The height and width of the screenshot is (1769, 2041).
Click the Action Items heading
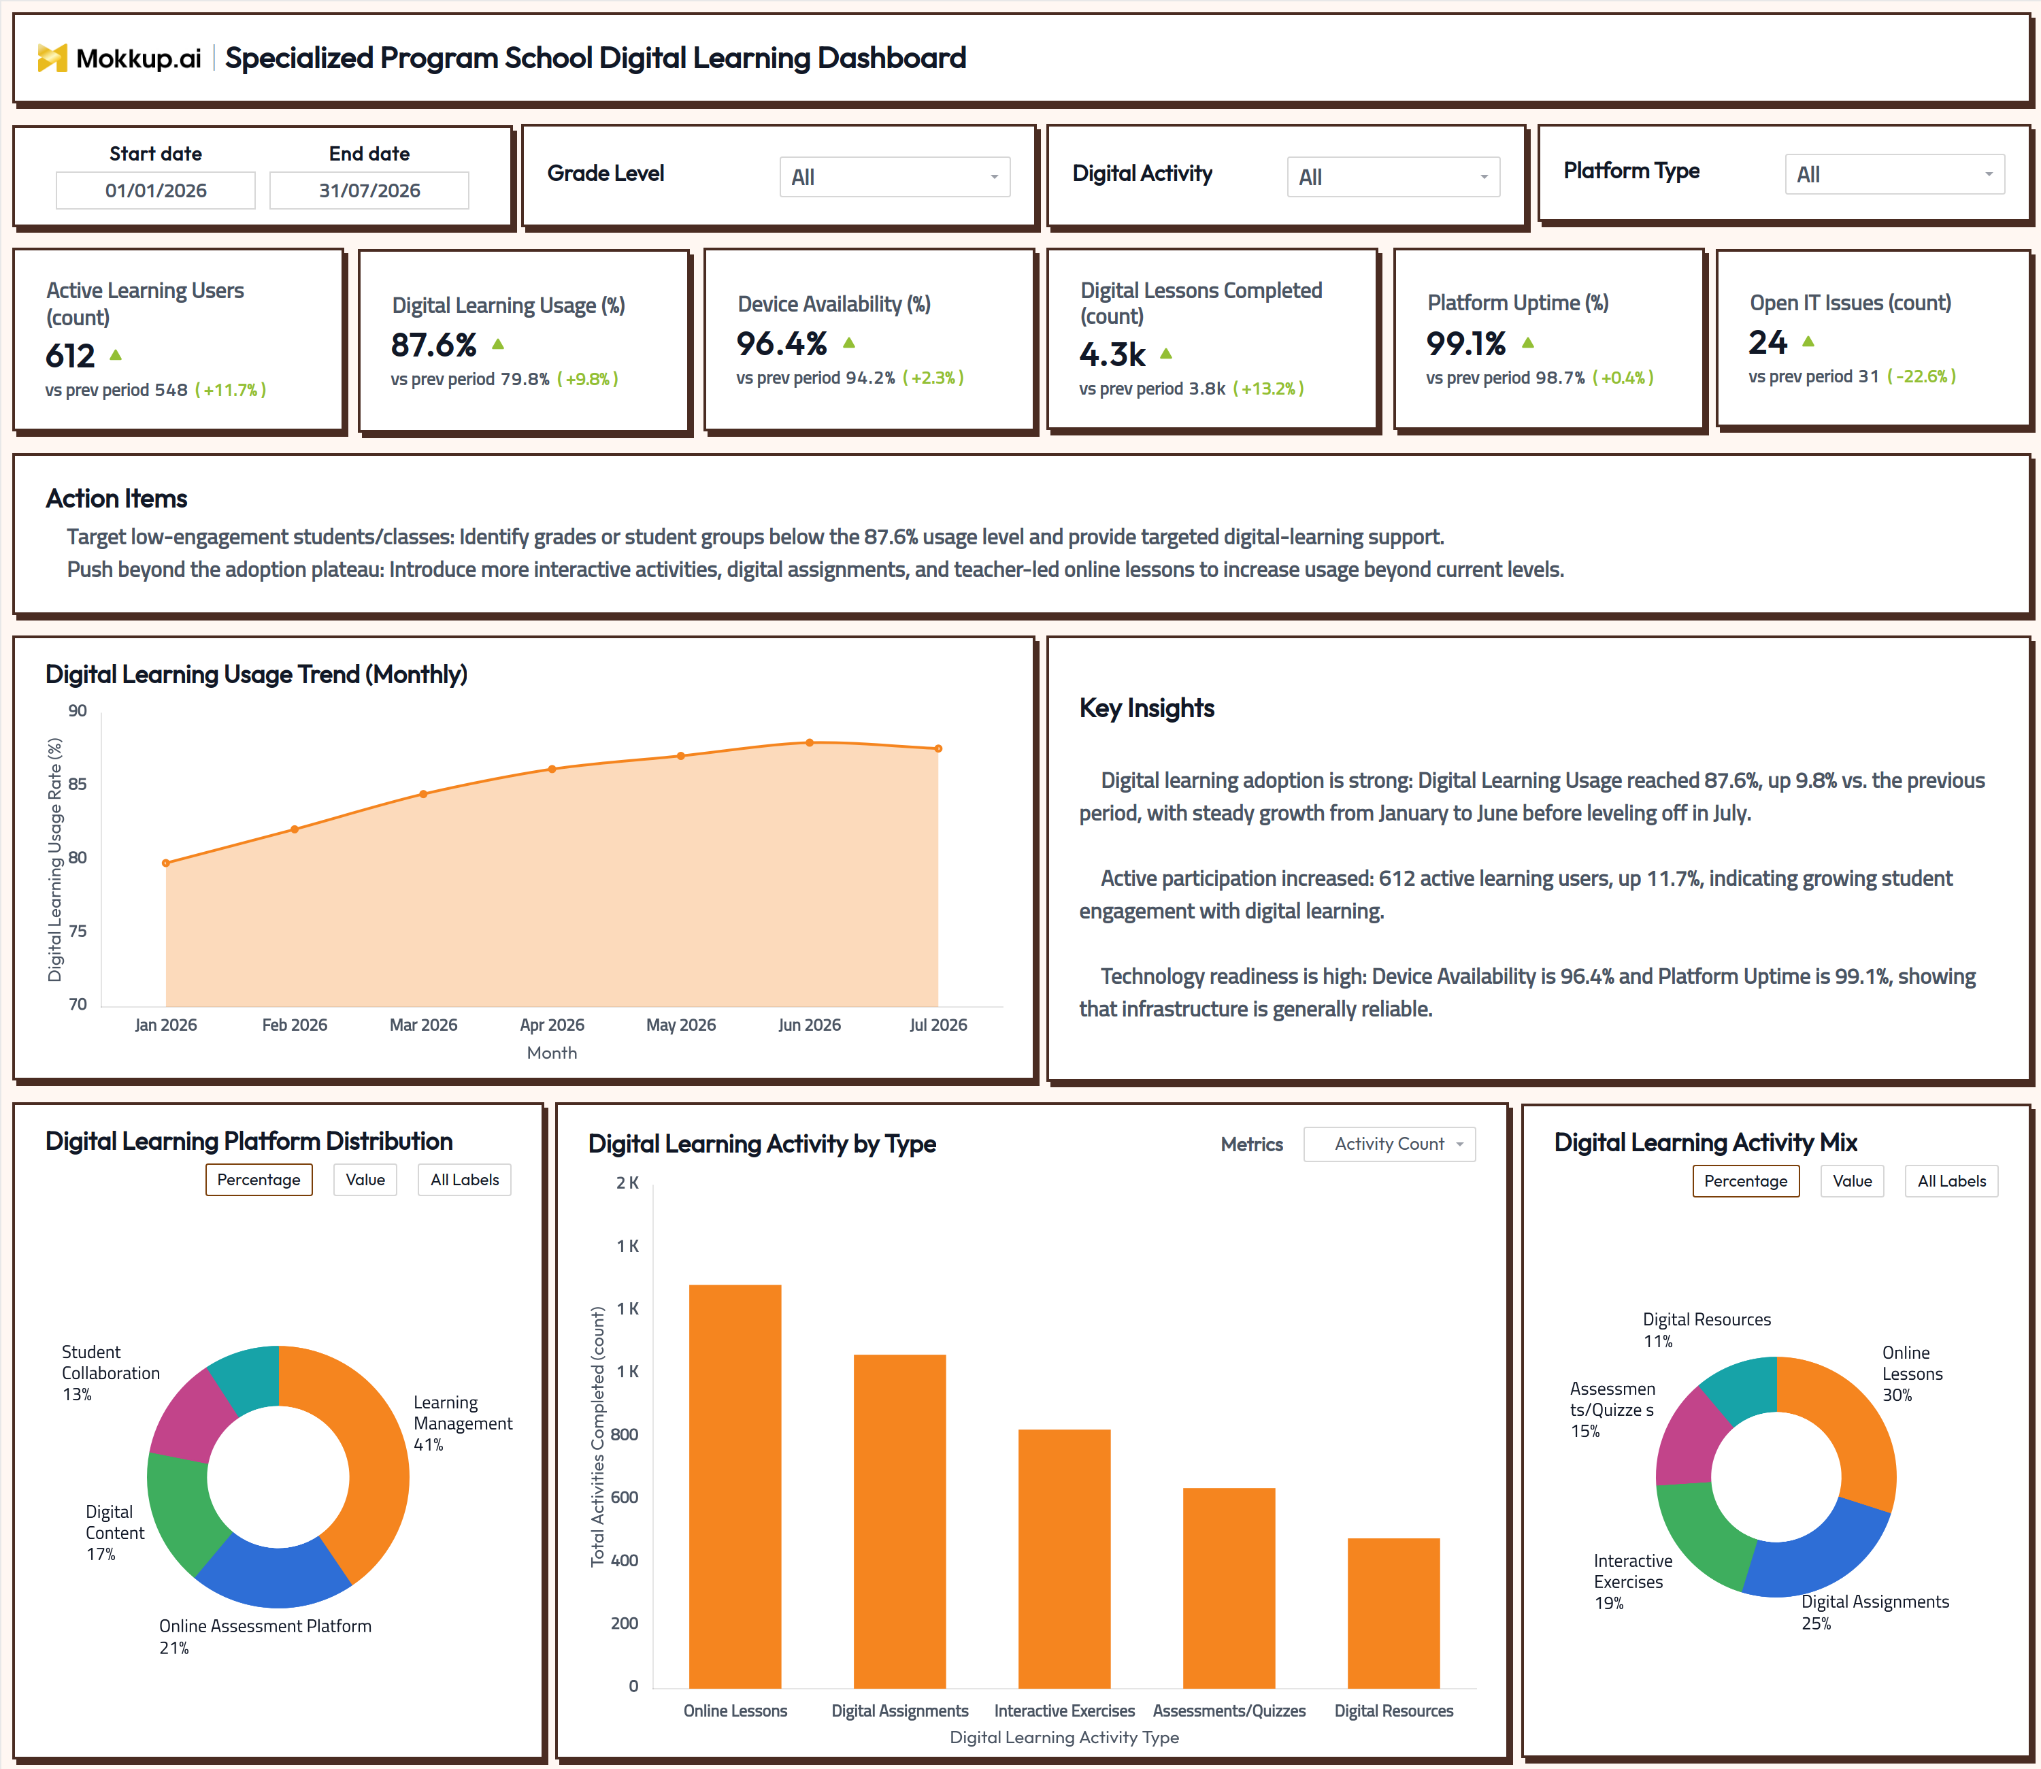(116, 499)
